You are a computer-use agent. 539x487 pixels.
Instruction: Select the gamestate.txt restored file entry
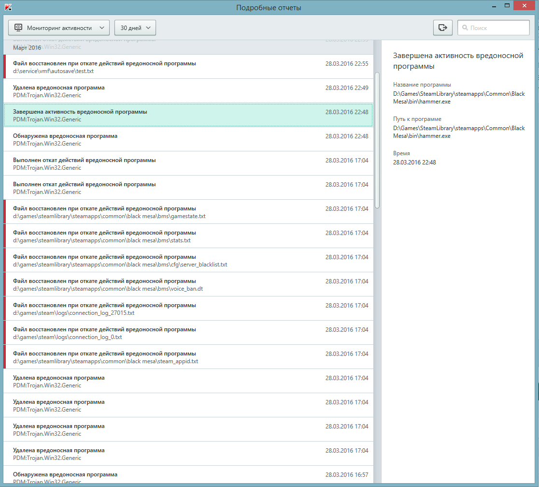click(x=188, y=212)
